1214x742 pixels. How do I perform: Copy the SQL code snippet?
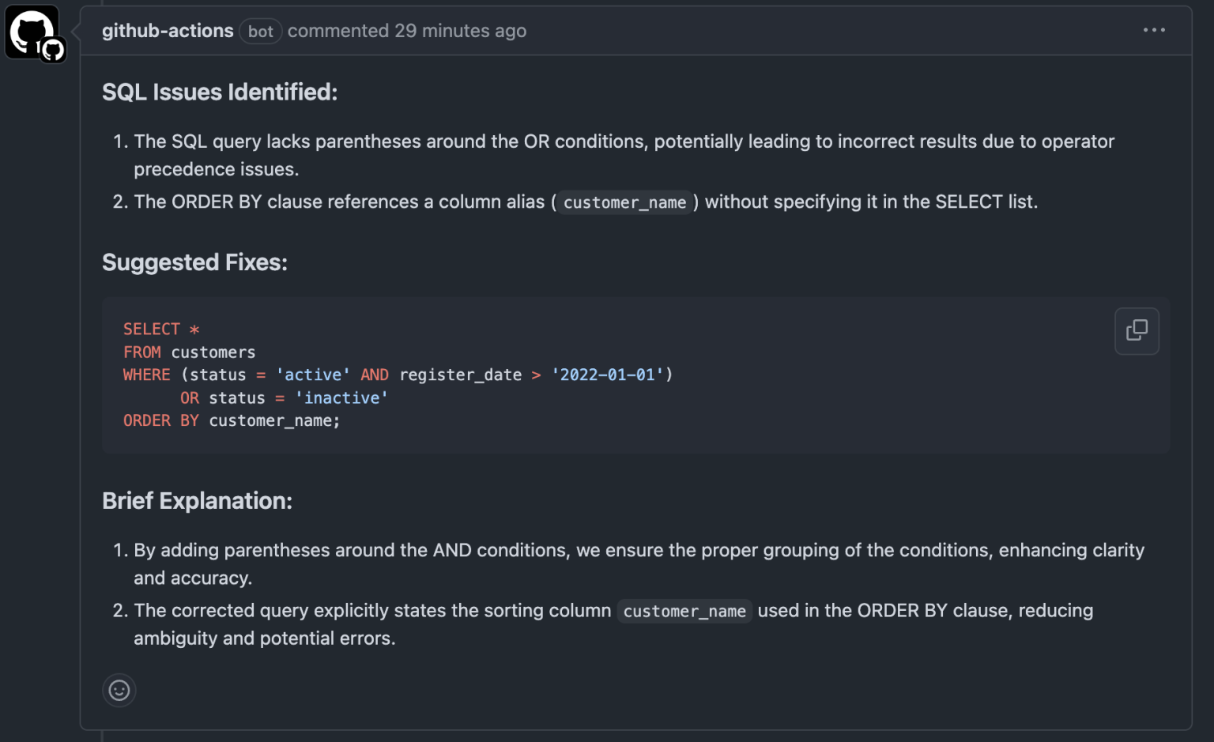click(x=1137, y=331)
